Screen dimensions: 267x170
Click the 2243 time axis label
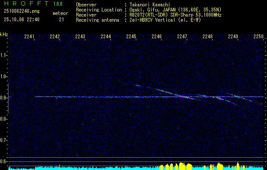click(80, 37)
